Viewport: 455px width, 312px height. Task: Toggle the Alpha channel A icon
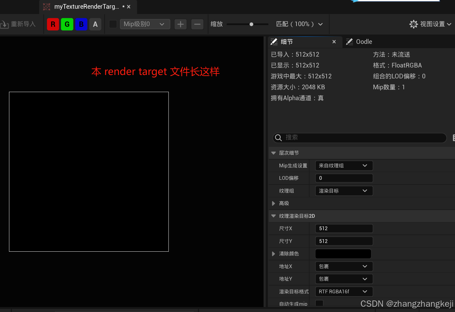95,24
